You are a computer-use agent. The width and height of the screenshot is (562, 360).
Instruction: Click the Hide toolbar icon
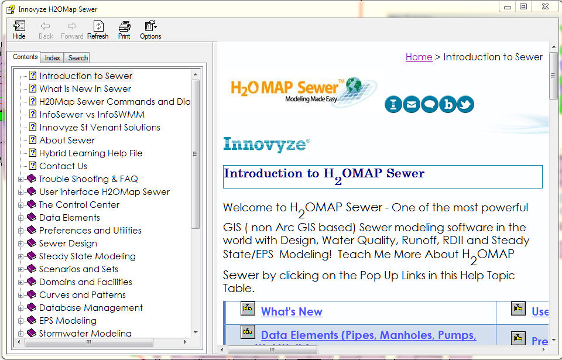[19, 30]
